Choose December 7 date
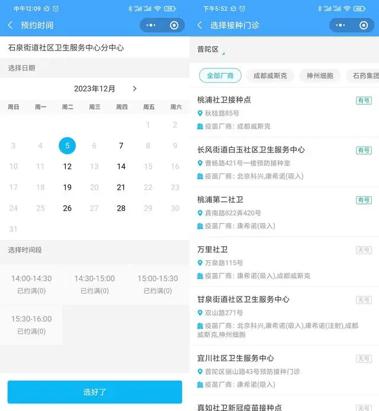The width and height of the screenshot is (379, 411). pos(121,146)
